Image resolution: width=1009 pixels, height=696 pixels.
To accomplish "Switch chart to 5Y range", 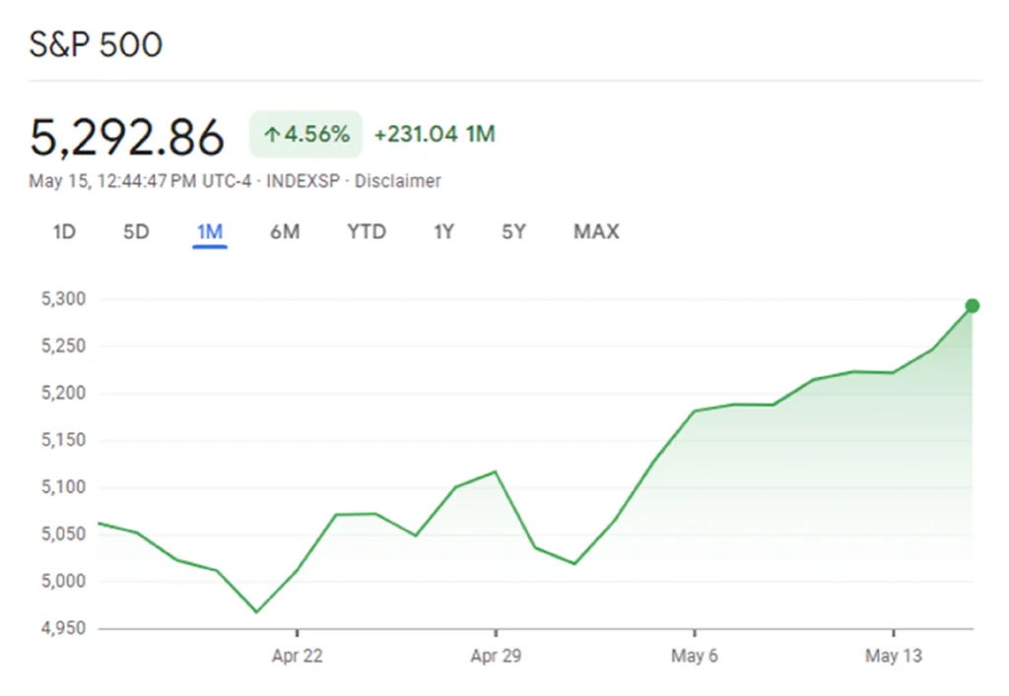I will click(x=513, y=232).
